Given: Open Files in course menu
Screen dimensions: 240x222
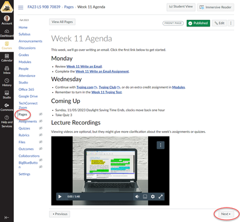Looking at the screenshot, I should click(x=22, y=142).
